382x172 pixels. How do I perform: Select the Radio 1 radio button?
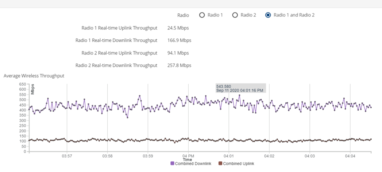pyautogui.click(x=202, y=15)
